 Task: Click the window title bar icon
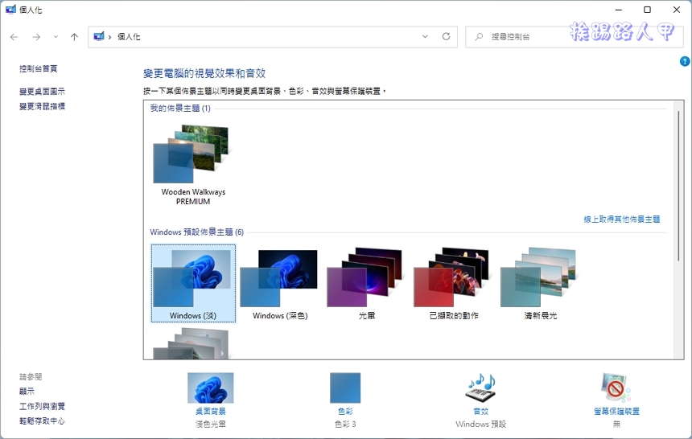coord(10,10)
